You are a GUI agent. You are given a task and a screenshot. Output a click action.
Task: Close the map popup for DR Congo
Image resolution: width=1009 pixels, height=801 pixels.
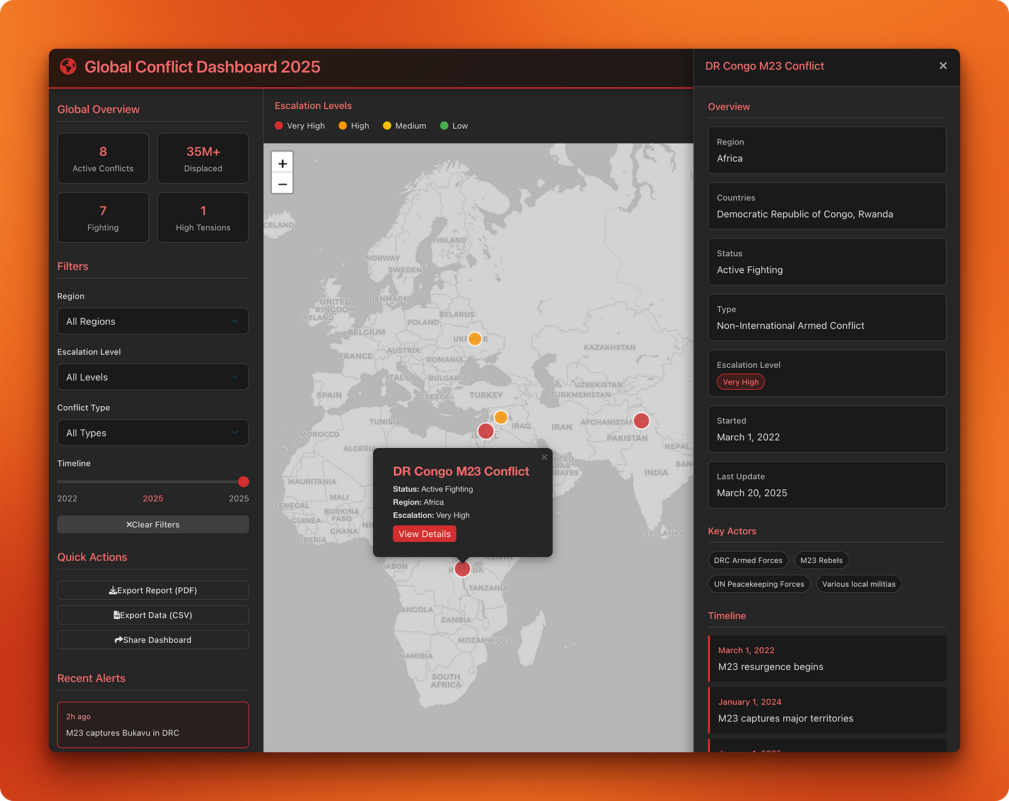(544, 457)
